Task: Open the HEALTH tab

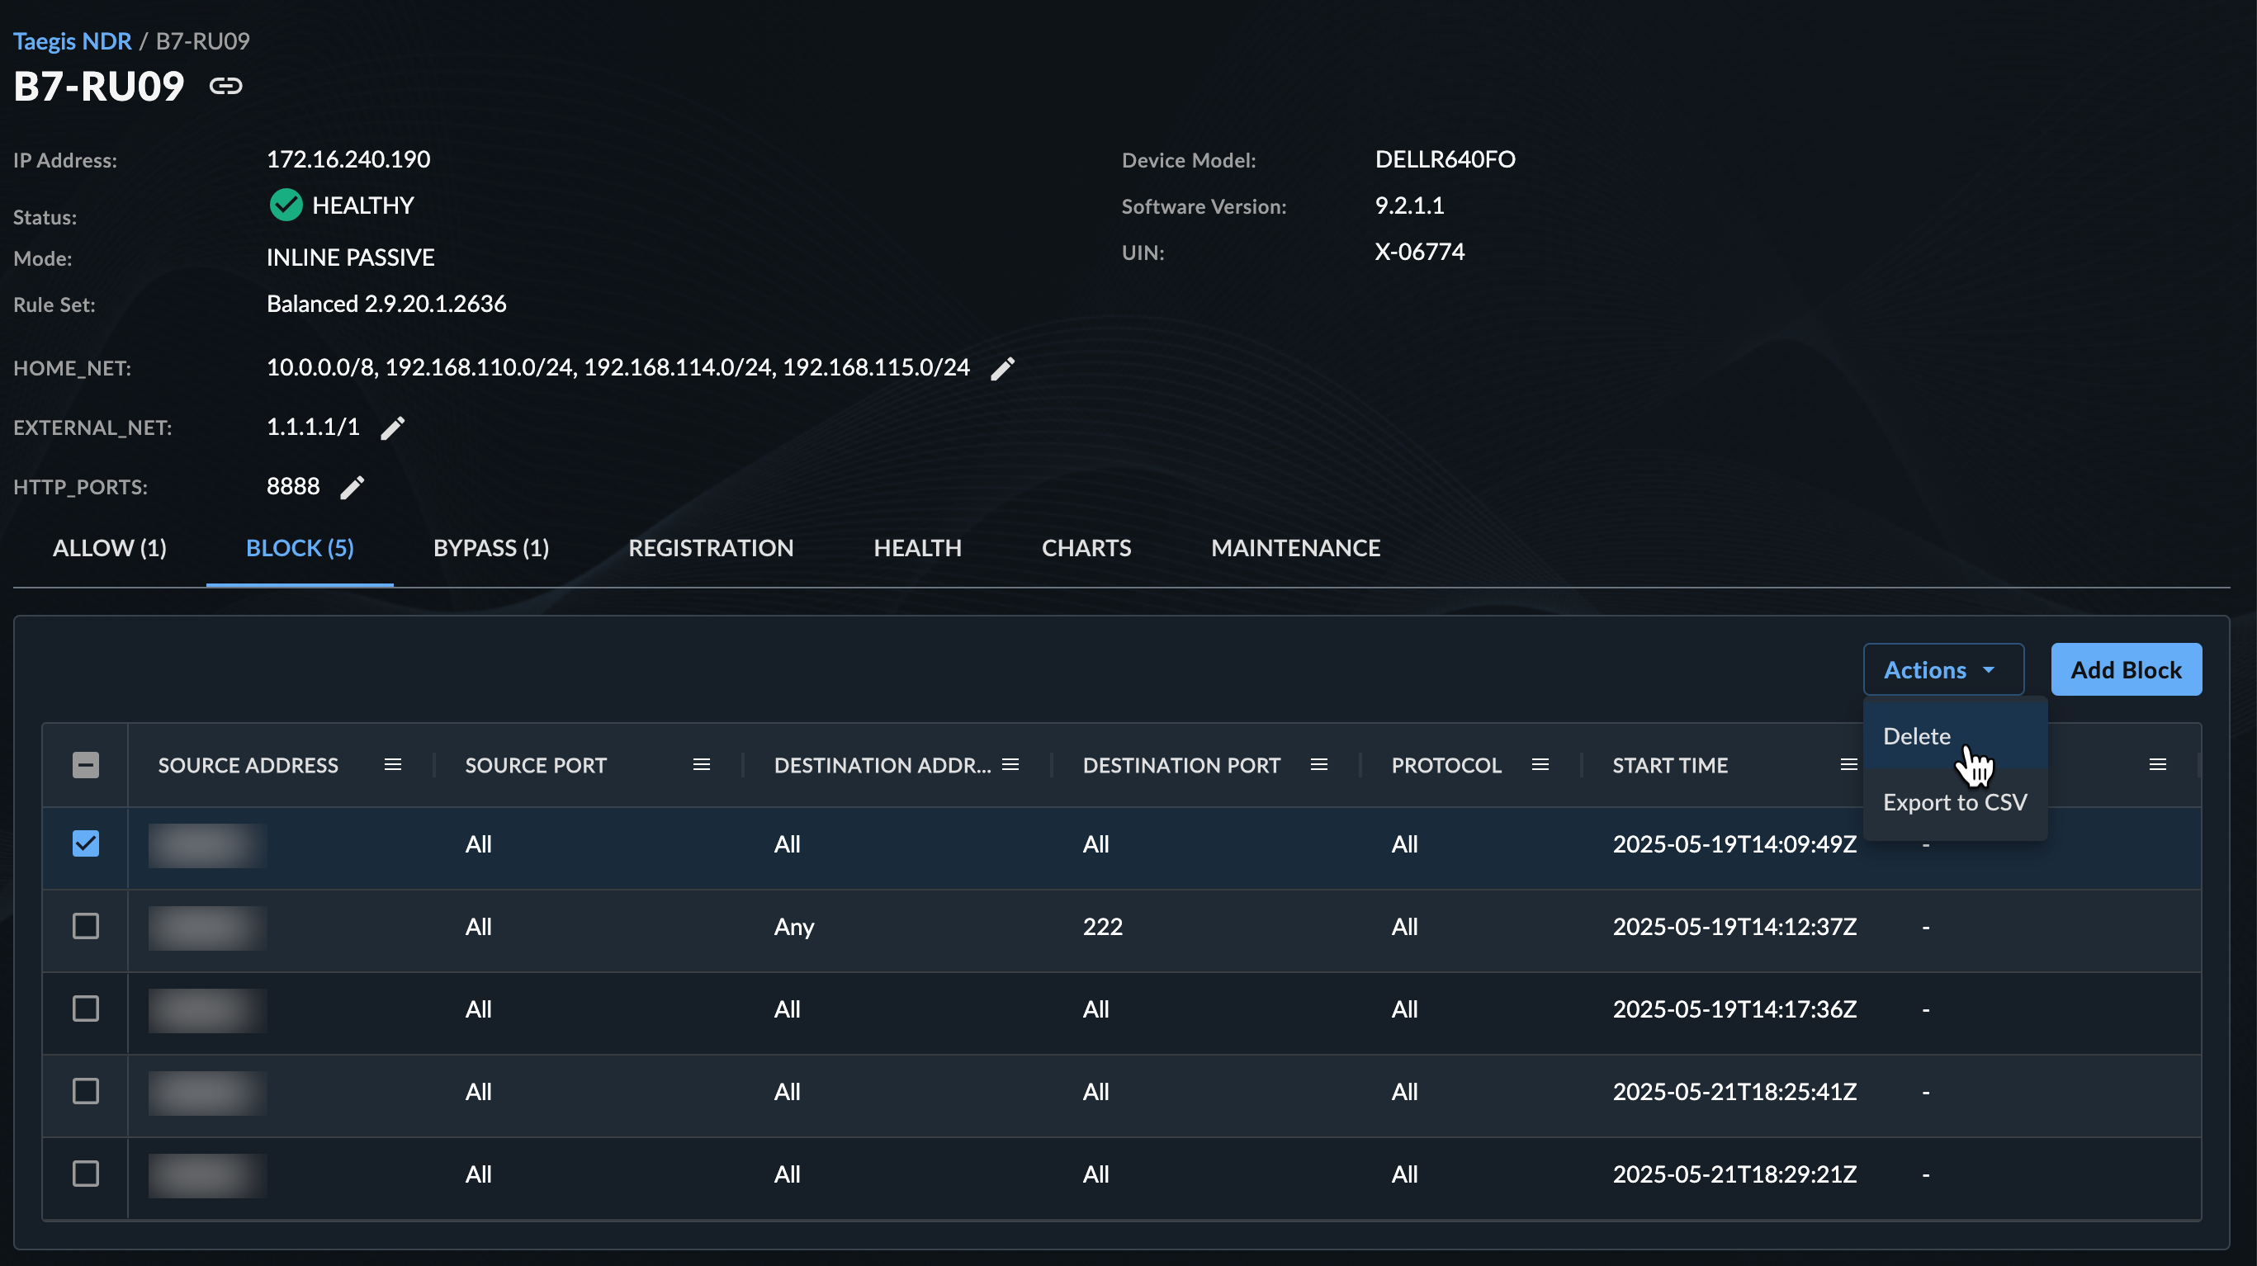Action: coord(917,547)
